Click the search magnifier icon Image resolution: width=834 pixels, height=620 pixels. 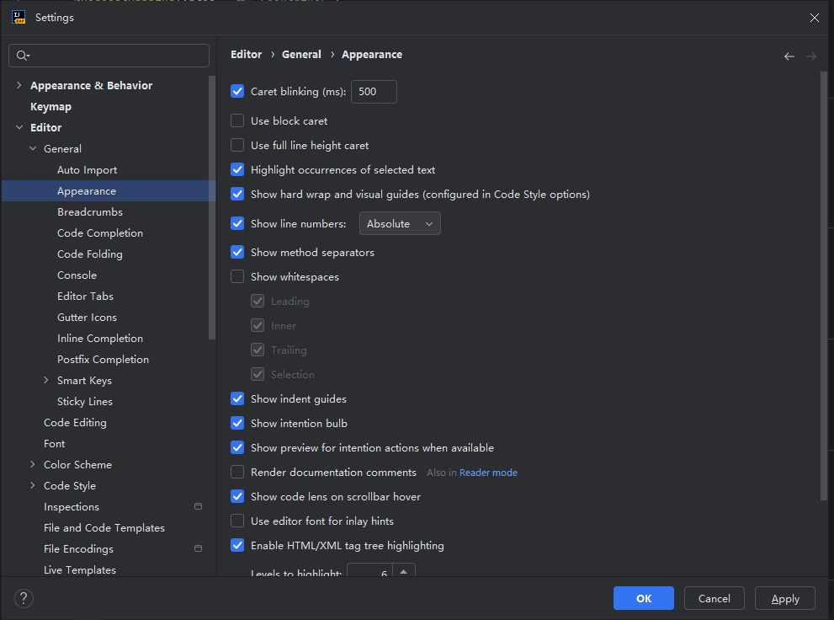23,56
